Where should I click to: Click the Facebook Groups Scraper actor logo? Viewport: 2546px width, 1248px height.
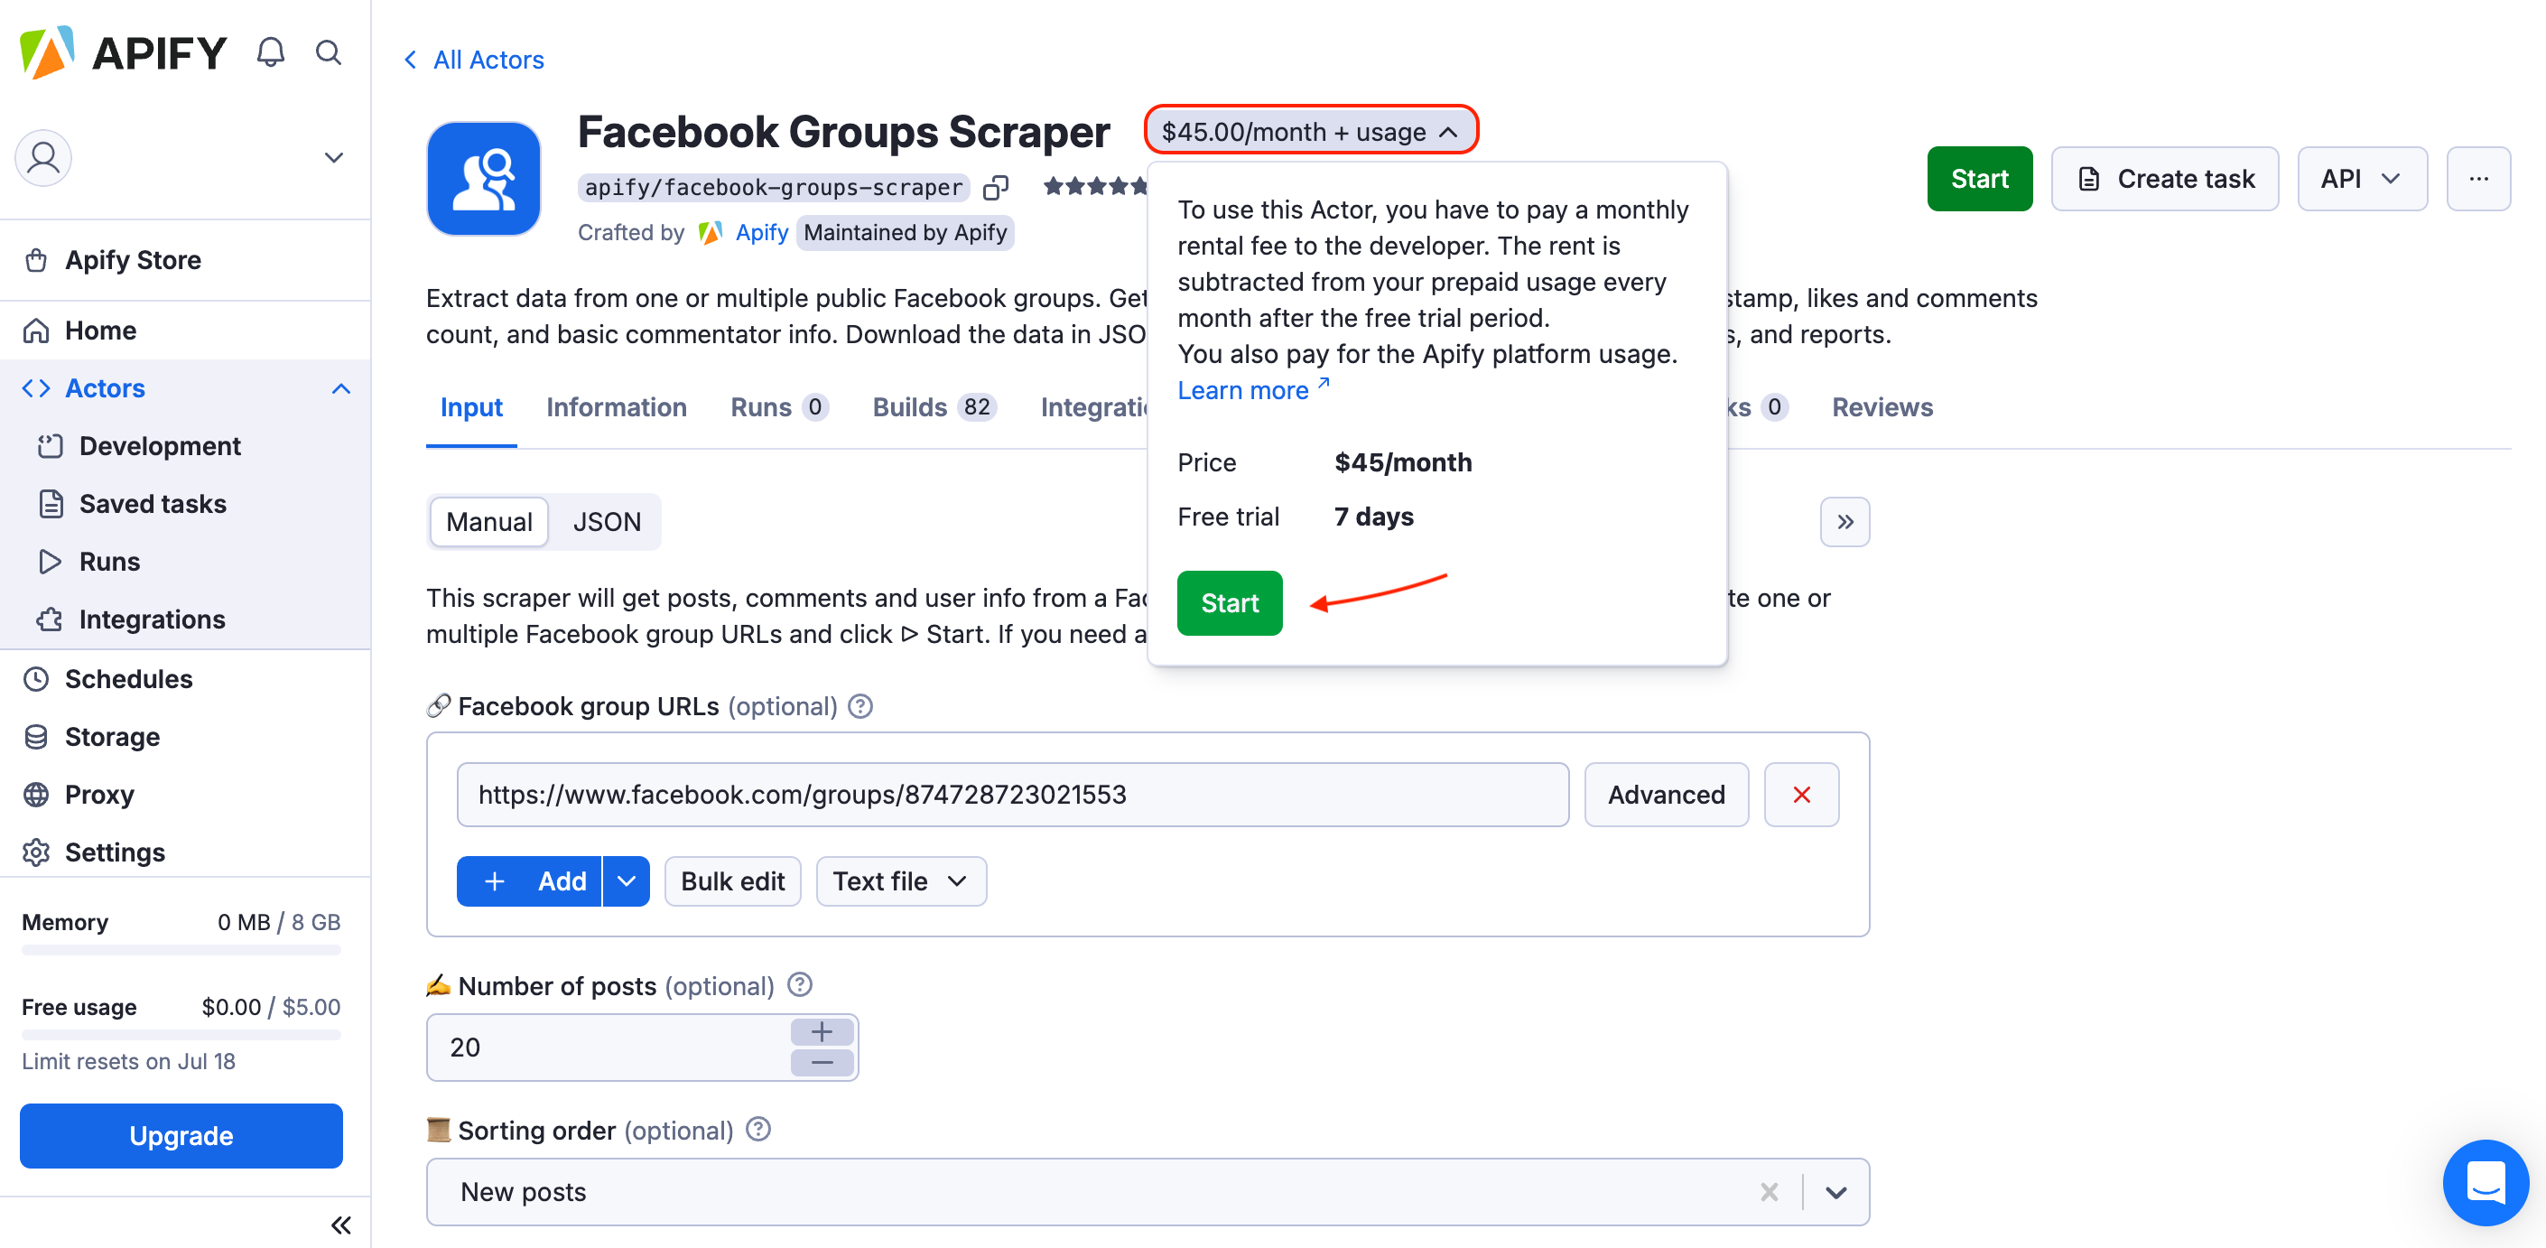[483, 179]
